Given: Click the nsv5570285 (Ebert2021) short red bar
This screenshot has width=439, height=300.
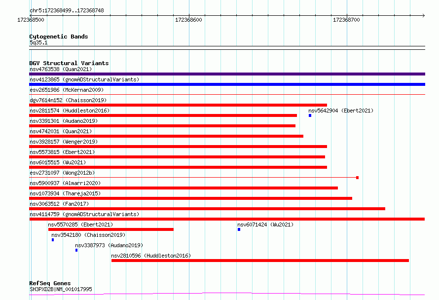Looking at the screenshot, I should (111, 229).
